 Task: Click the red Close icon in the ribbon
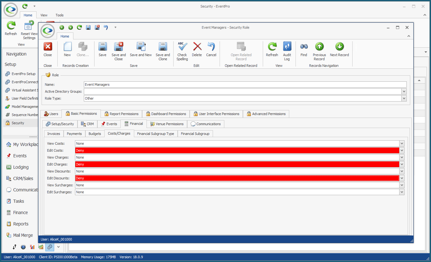pyautogui.click(x=48, y=47)
